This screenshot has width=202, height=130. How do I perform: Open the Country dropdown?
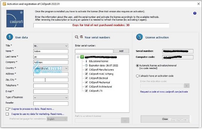[x=51, y=68]
